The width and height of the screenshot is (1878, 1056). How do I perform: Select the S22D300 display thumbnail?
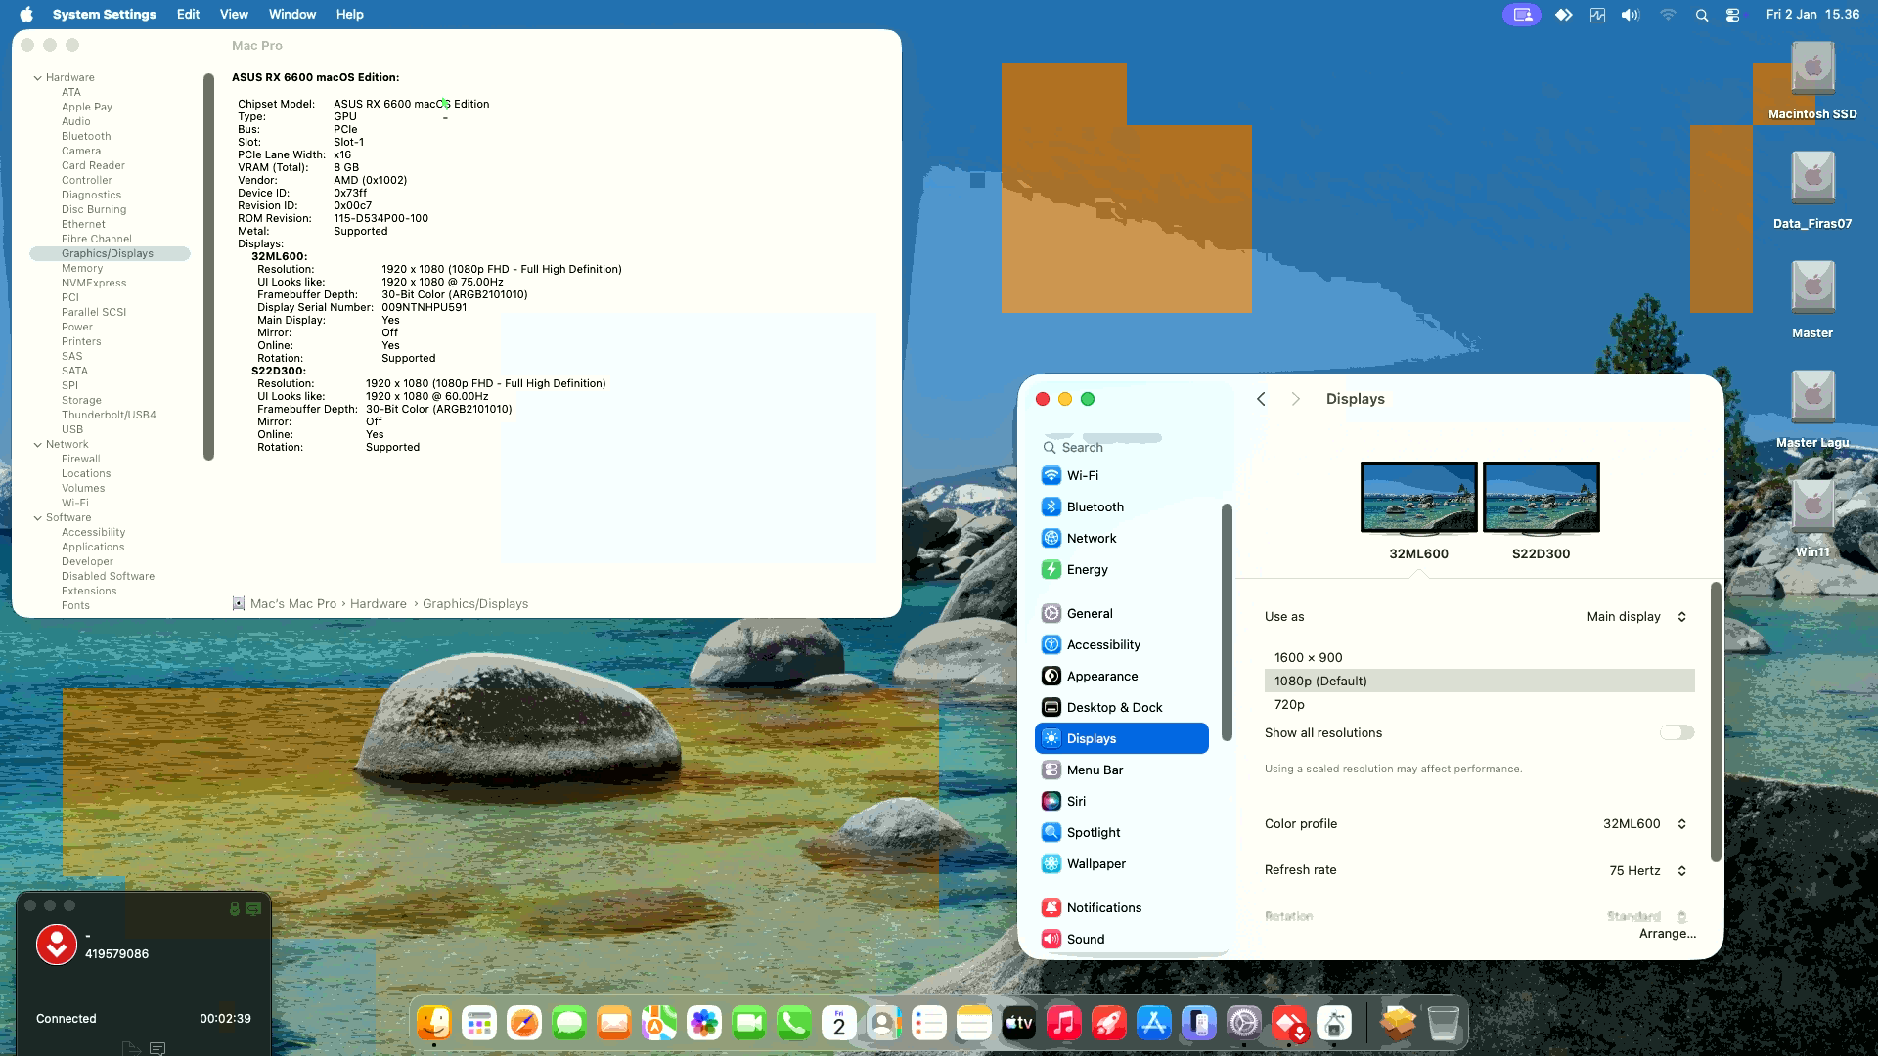tap(1542, 499)
